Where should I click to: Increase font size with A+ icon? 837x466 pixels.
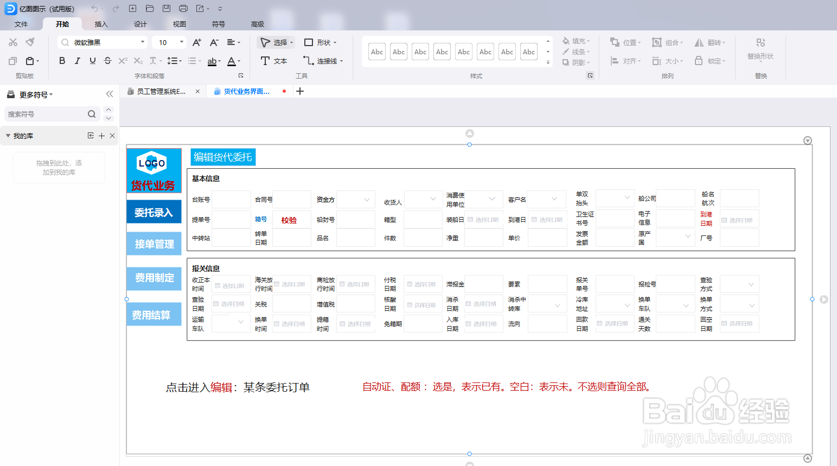[197, 42]
